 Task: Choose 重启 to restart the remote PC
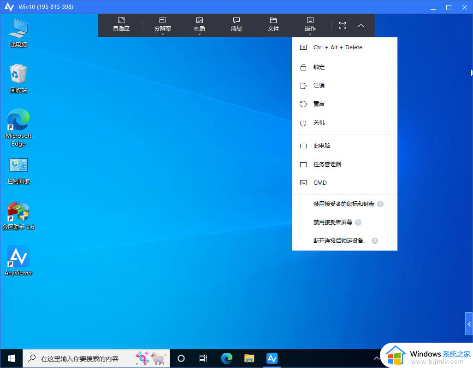344,104
